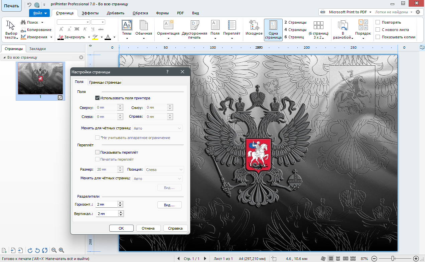Uncheck Использовать поля принтера
The image size is (425, 262).
tap(97, 98)
